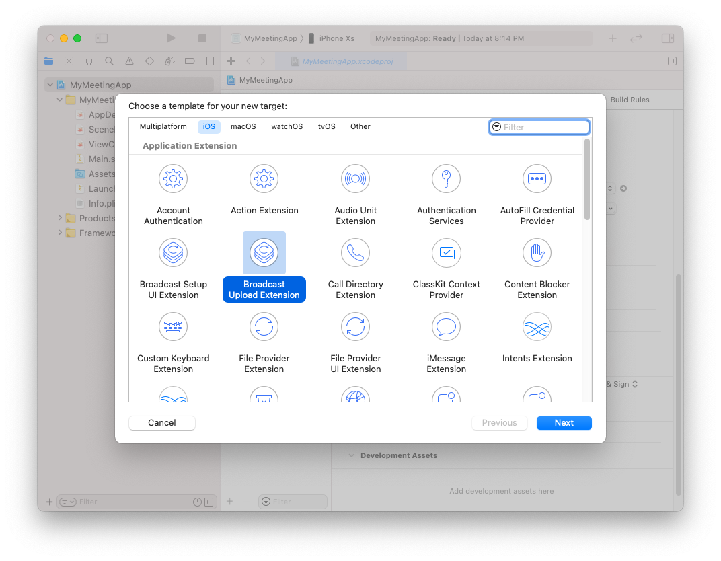This screenshot has height=561, width=721.
Task: Choose the AutoFill Credential Provider template
Action: coord(537,195)
